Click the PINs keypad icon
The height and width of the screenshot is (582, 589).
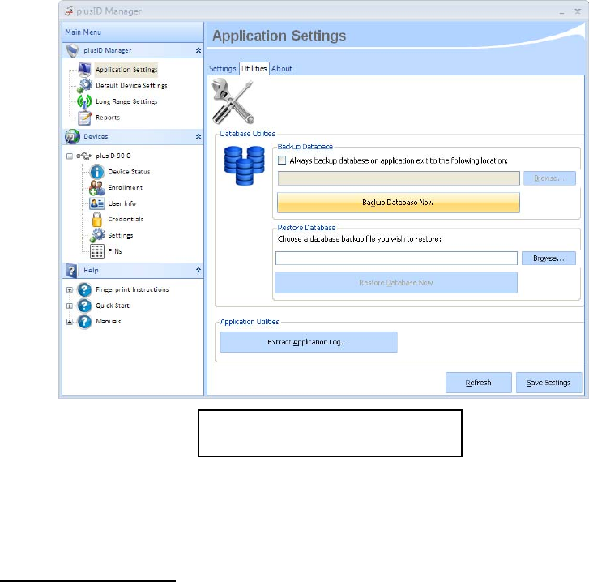[x=97, y=251]
